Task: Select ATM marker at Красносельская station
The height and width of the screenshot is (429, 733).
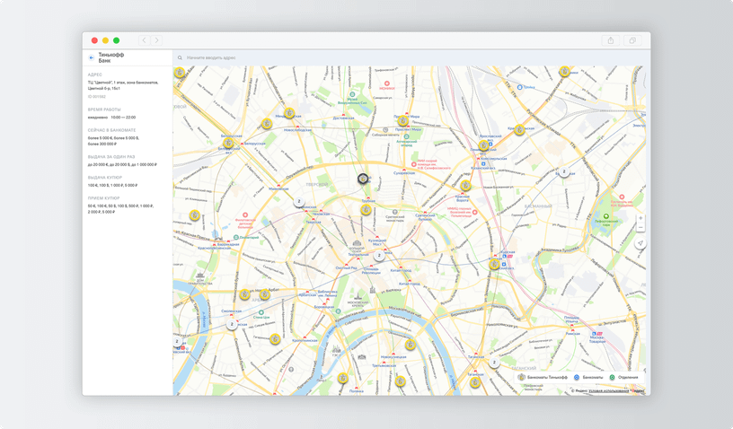Action: pyautogui.click(x=519, y=130)
